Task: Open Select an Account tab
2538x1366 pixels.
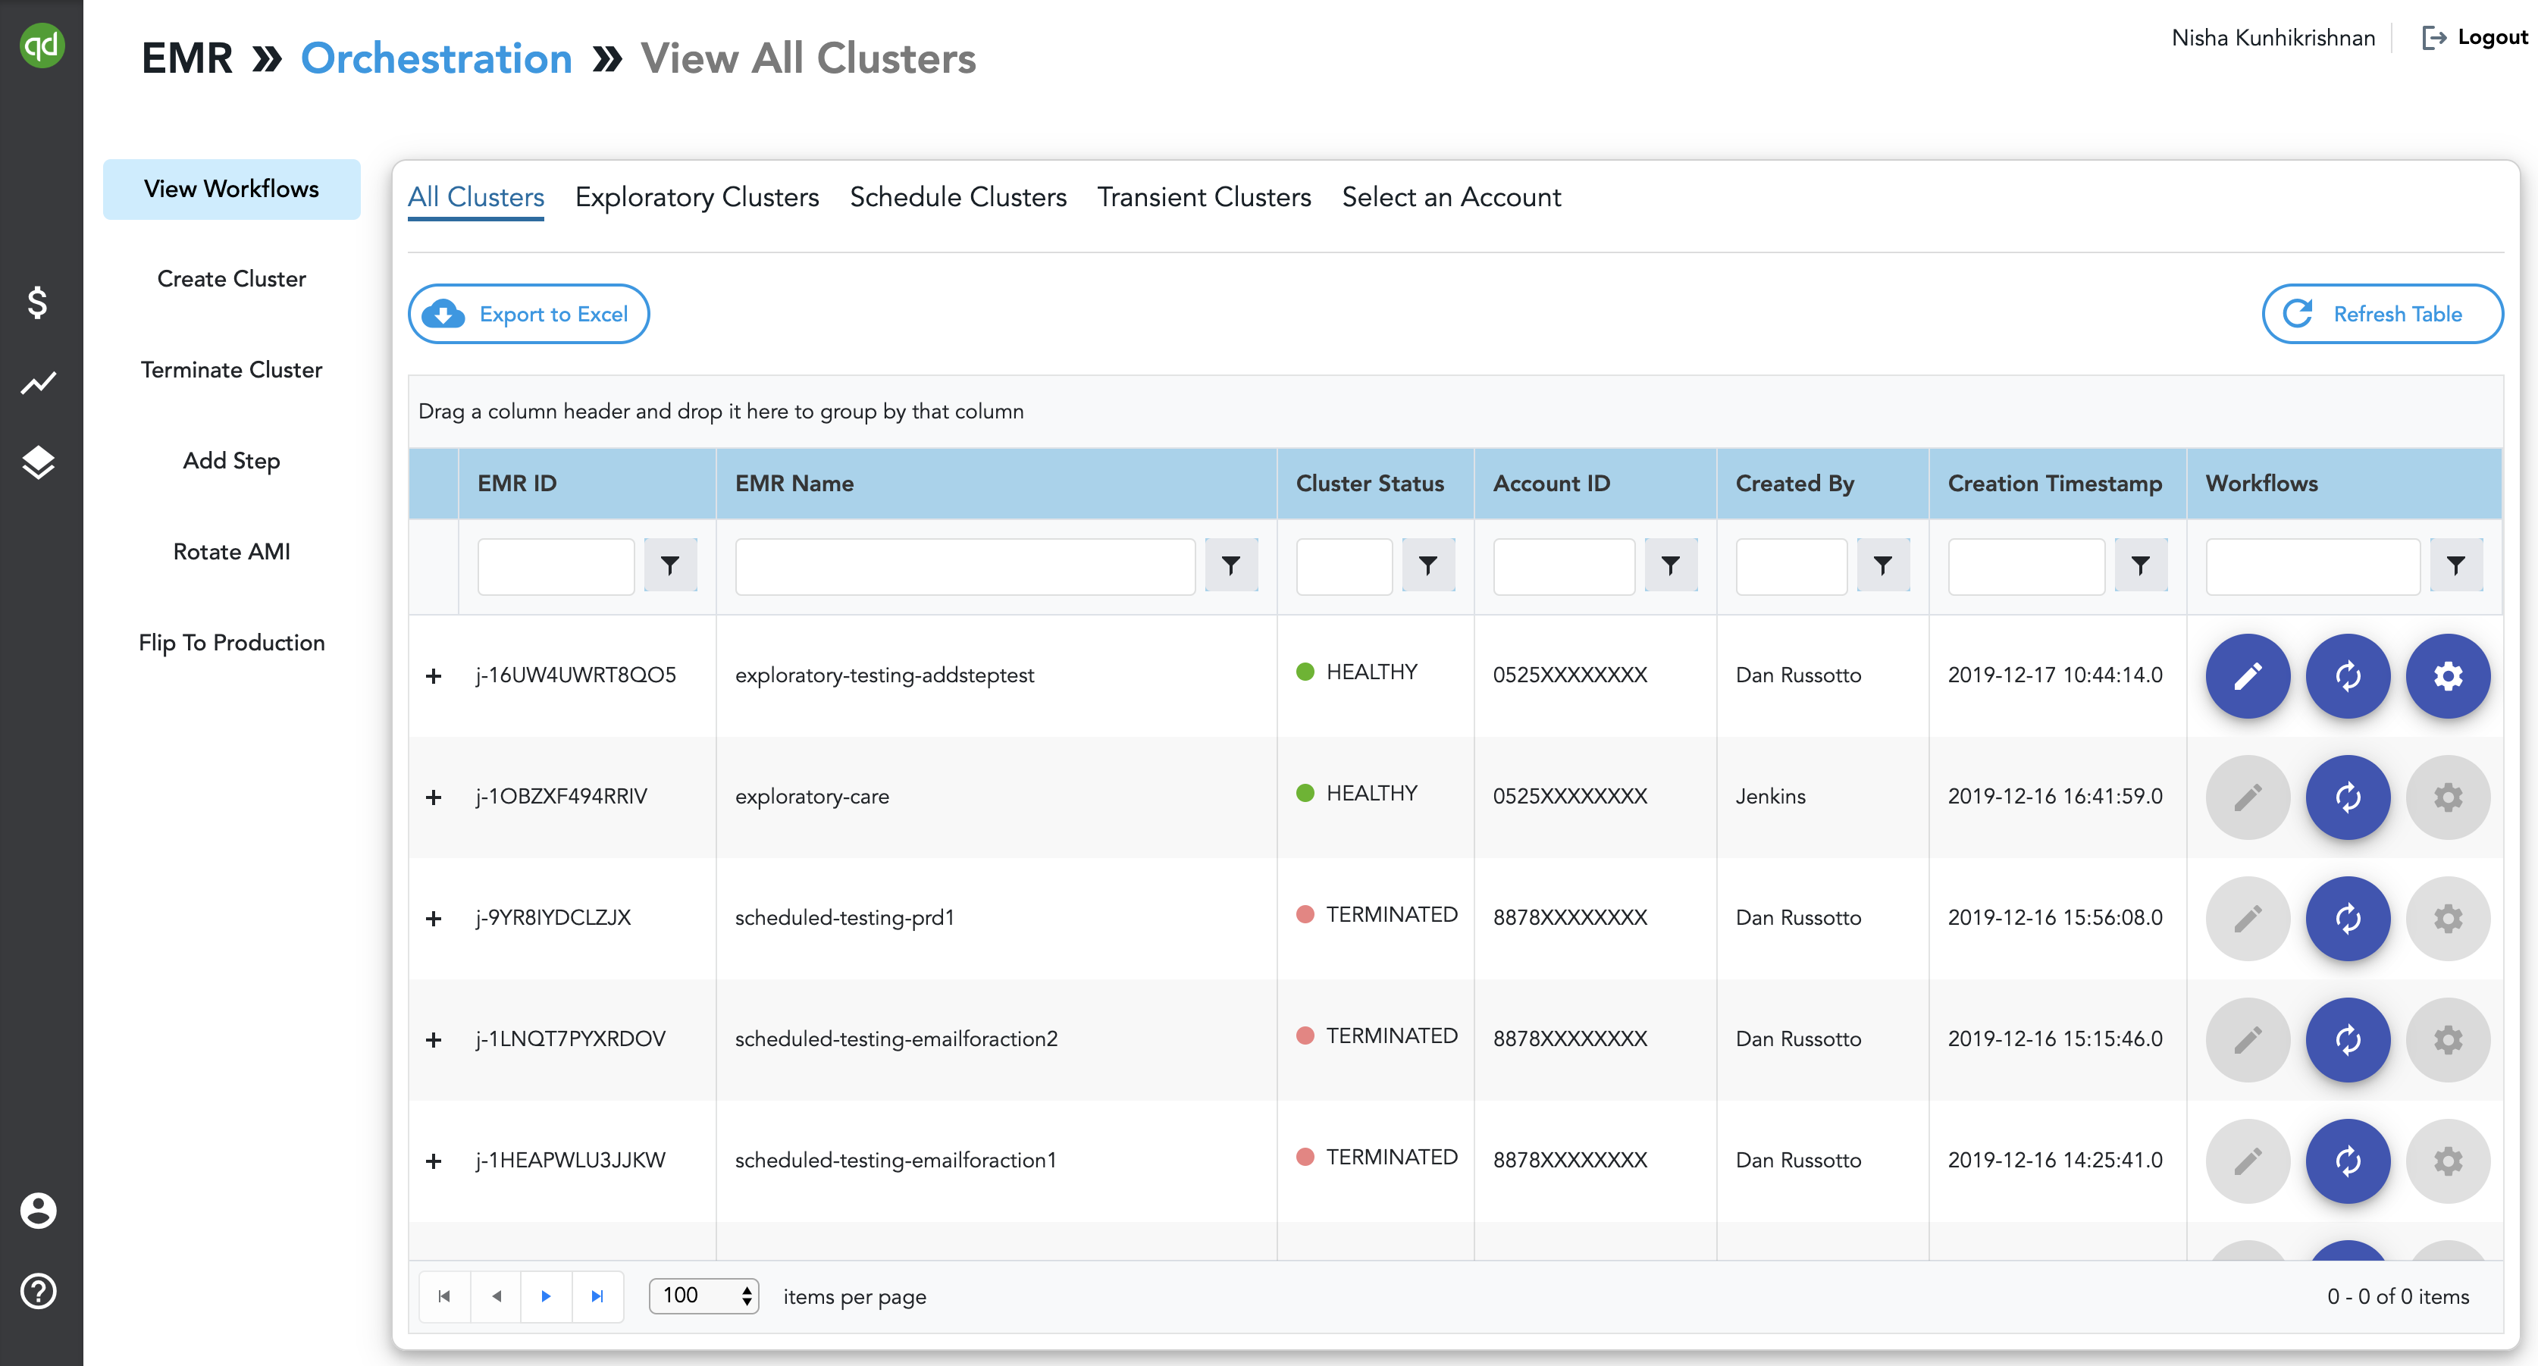Action: (x=1451, y=197)
